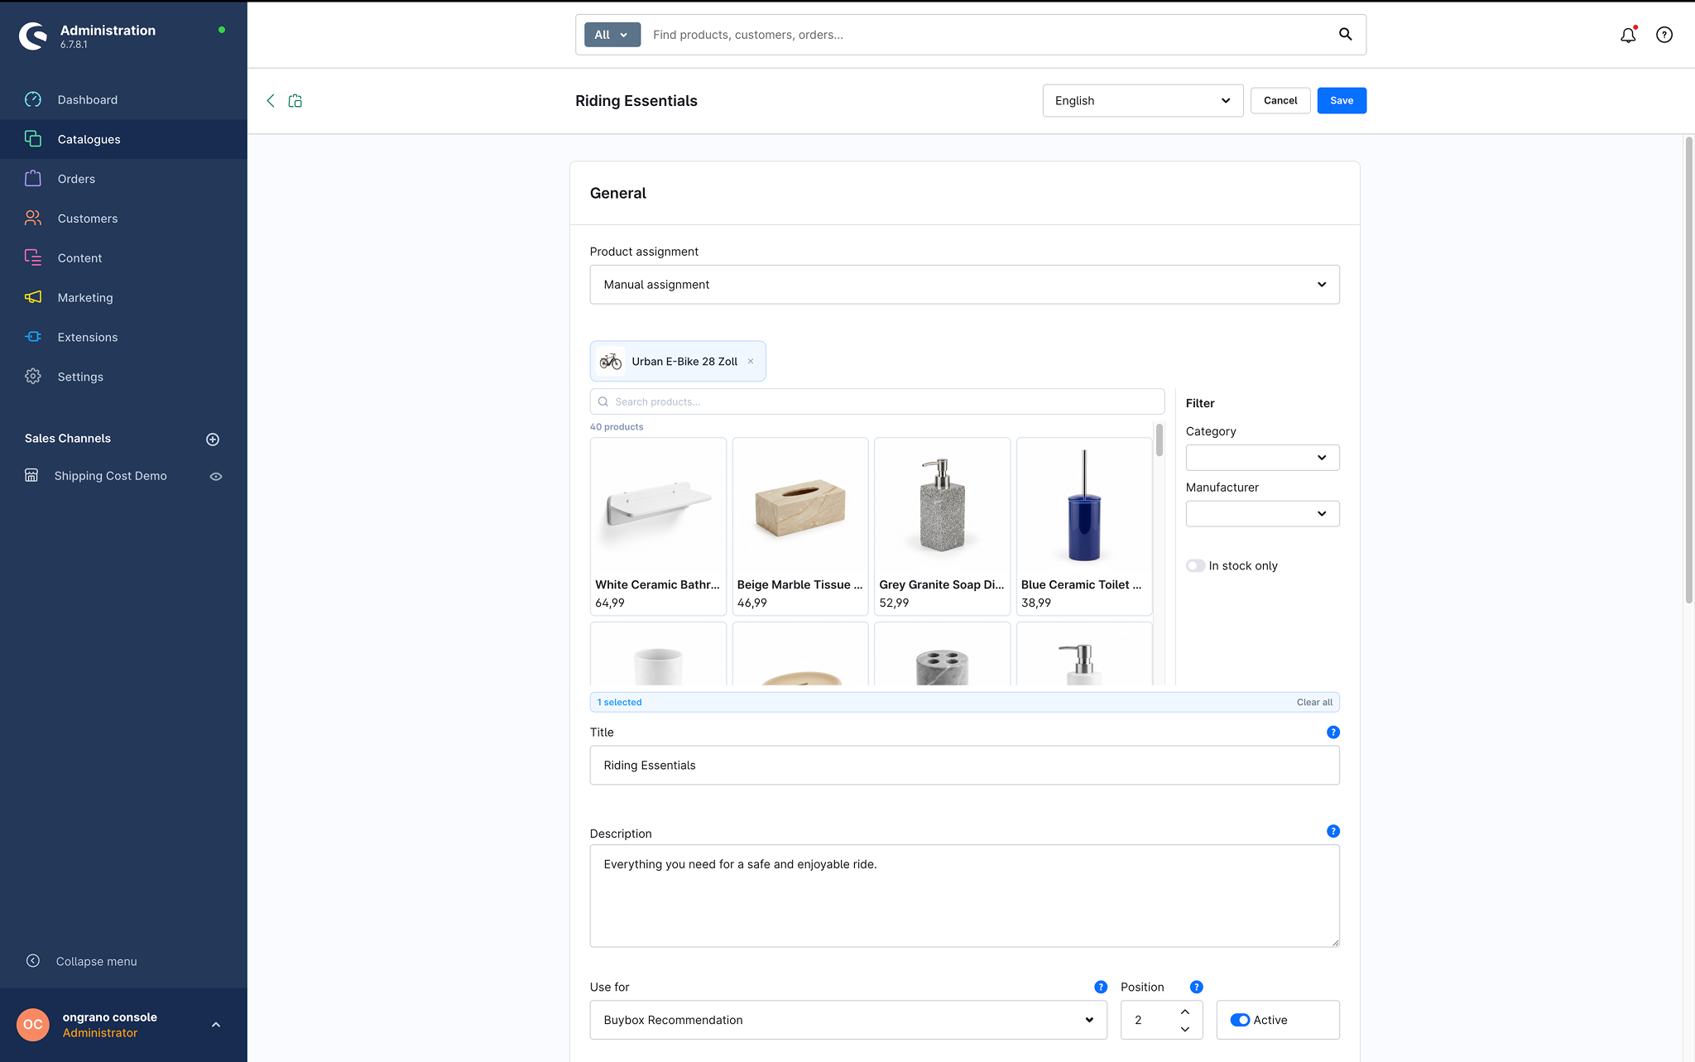Open Settings menu item
Viewport: 1695px width, 1062px height.
(123, 377)
